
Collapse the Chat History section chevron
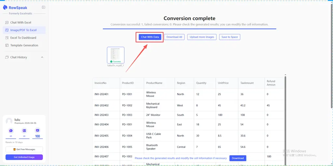click(42, 57)
